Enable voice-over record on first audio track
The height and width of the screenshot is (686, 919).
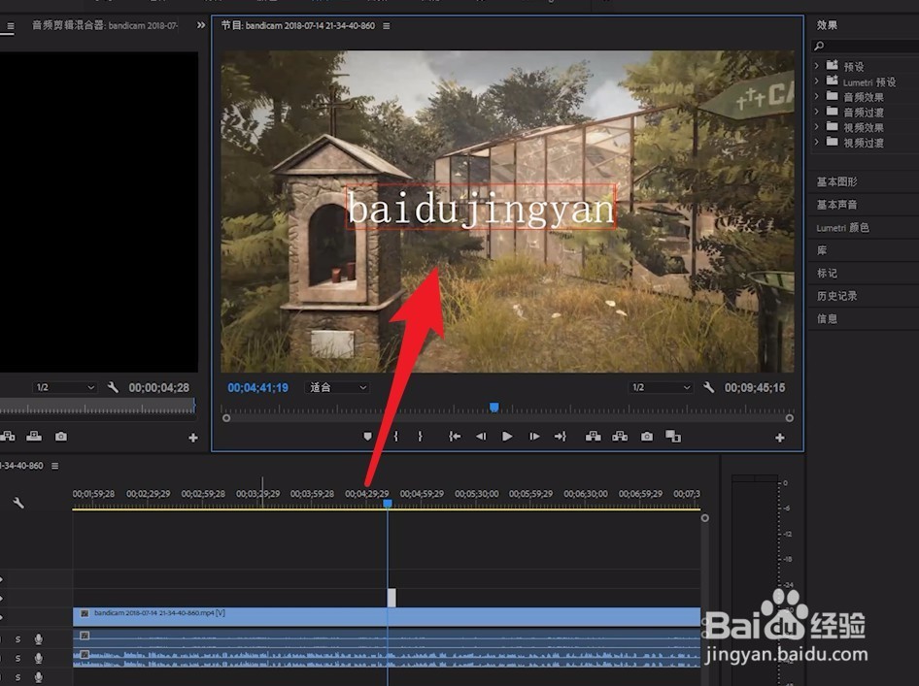pyautogui.click(x=39, y=639)
